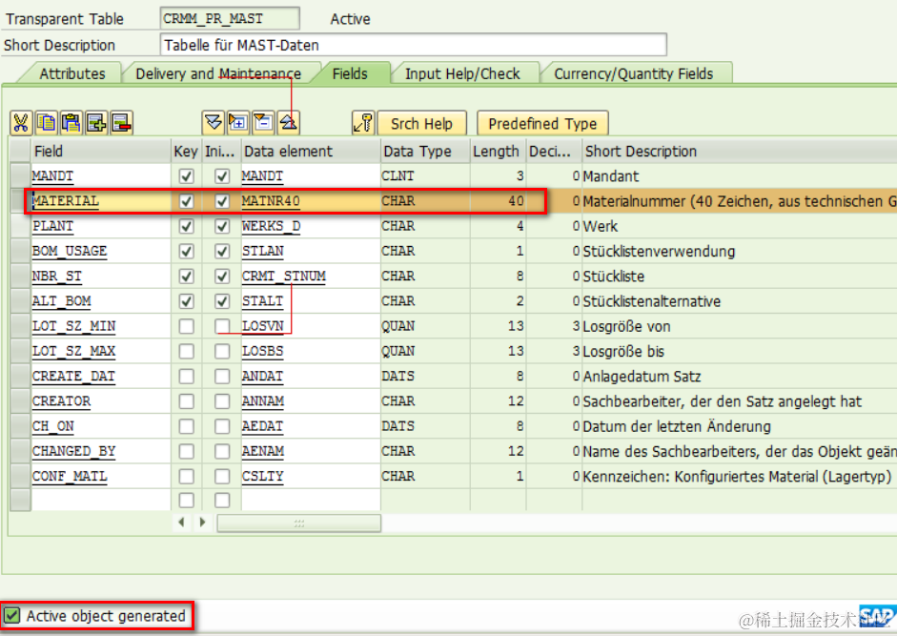897x636 pixels.
Task: Select the row selector for BOM_USAGE row
Action: [x=21, y=251]
